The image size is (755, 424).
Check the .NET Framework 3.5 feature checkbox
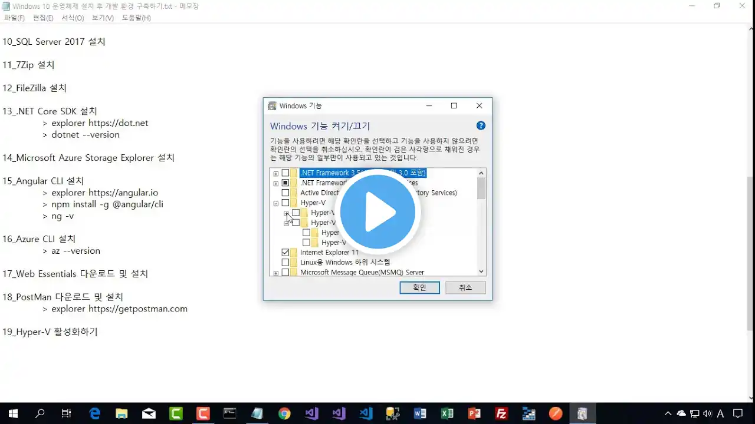pyautogui.click(x=285, y=173)
